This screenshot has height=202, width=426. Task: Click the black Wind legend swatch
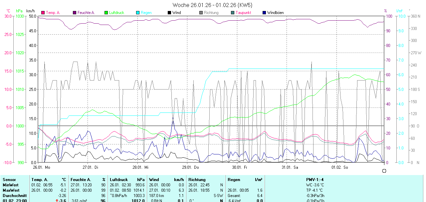pos(169,13)
